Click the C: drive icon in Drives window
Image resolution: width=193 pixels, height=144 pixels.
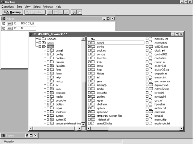point(10,24)
